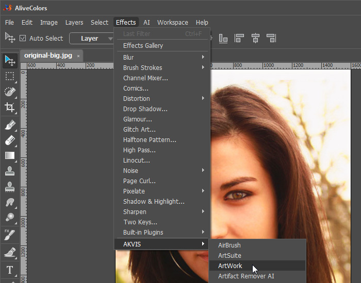Select the Quick Selection brush tool

pos(10,92)
